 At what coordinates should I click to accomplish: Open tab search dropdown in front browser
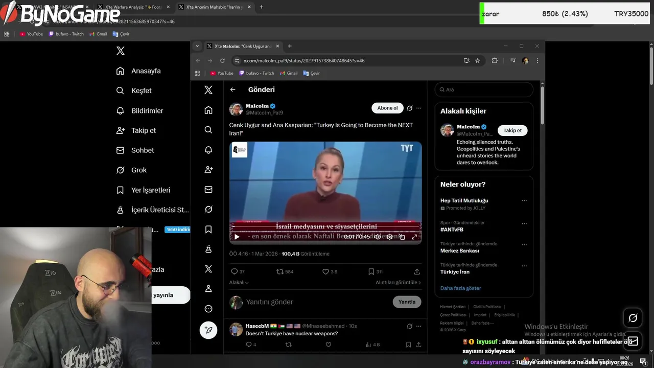[197, 46]
